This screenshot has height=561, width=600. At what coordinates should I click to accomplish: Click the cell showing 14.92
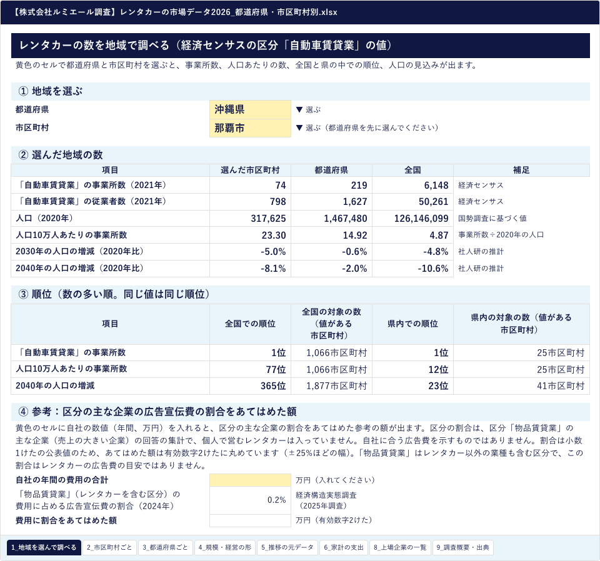coord(331,235)
